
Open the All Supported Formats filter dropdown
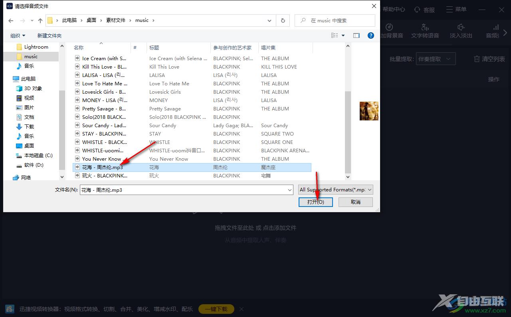(336, 190)
